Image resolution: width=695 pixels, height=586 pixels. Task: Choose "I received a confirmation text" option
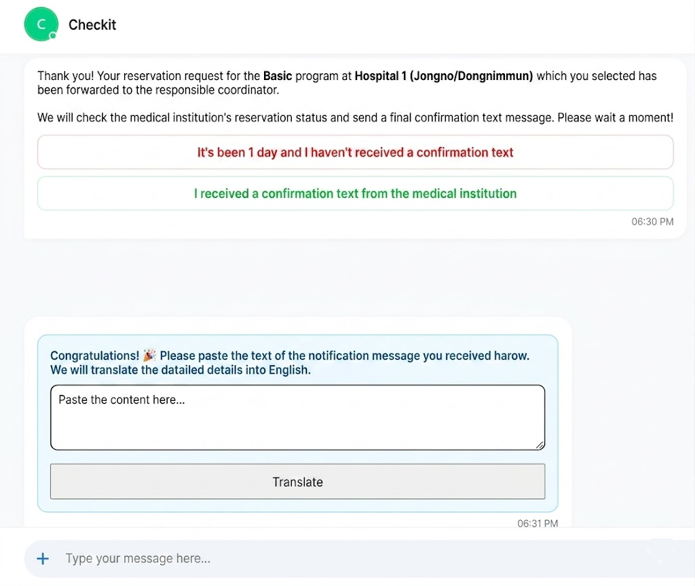(x=355, y=193)
